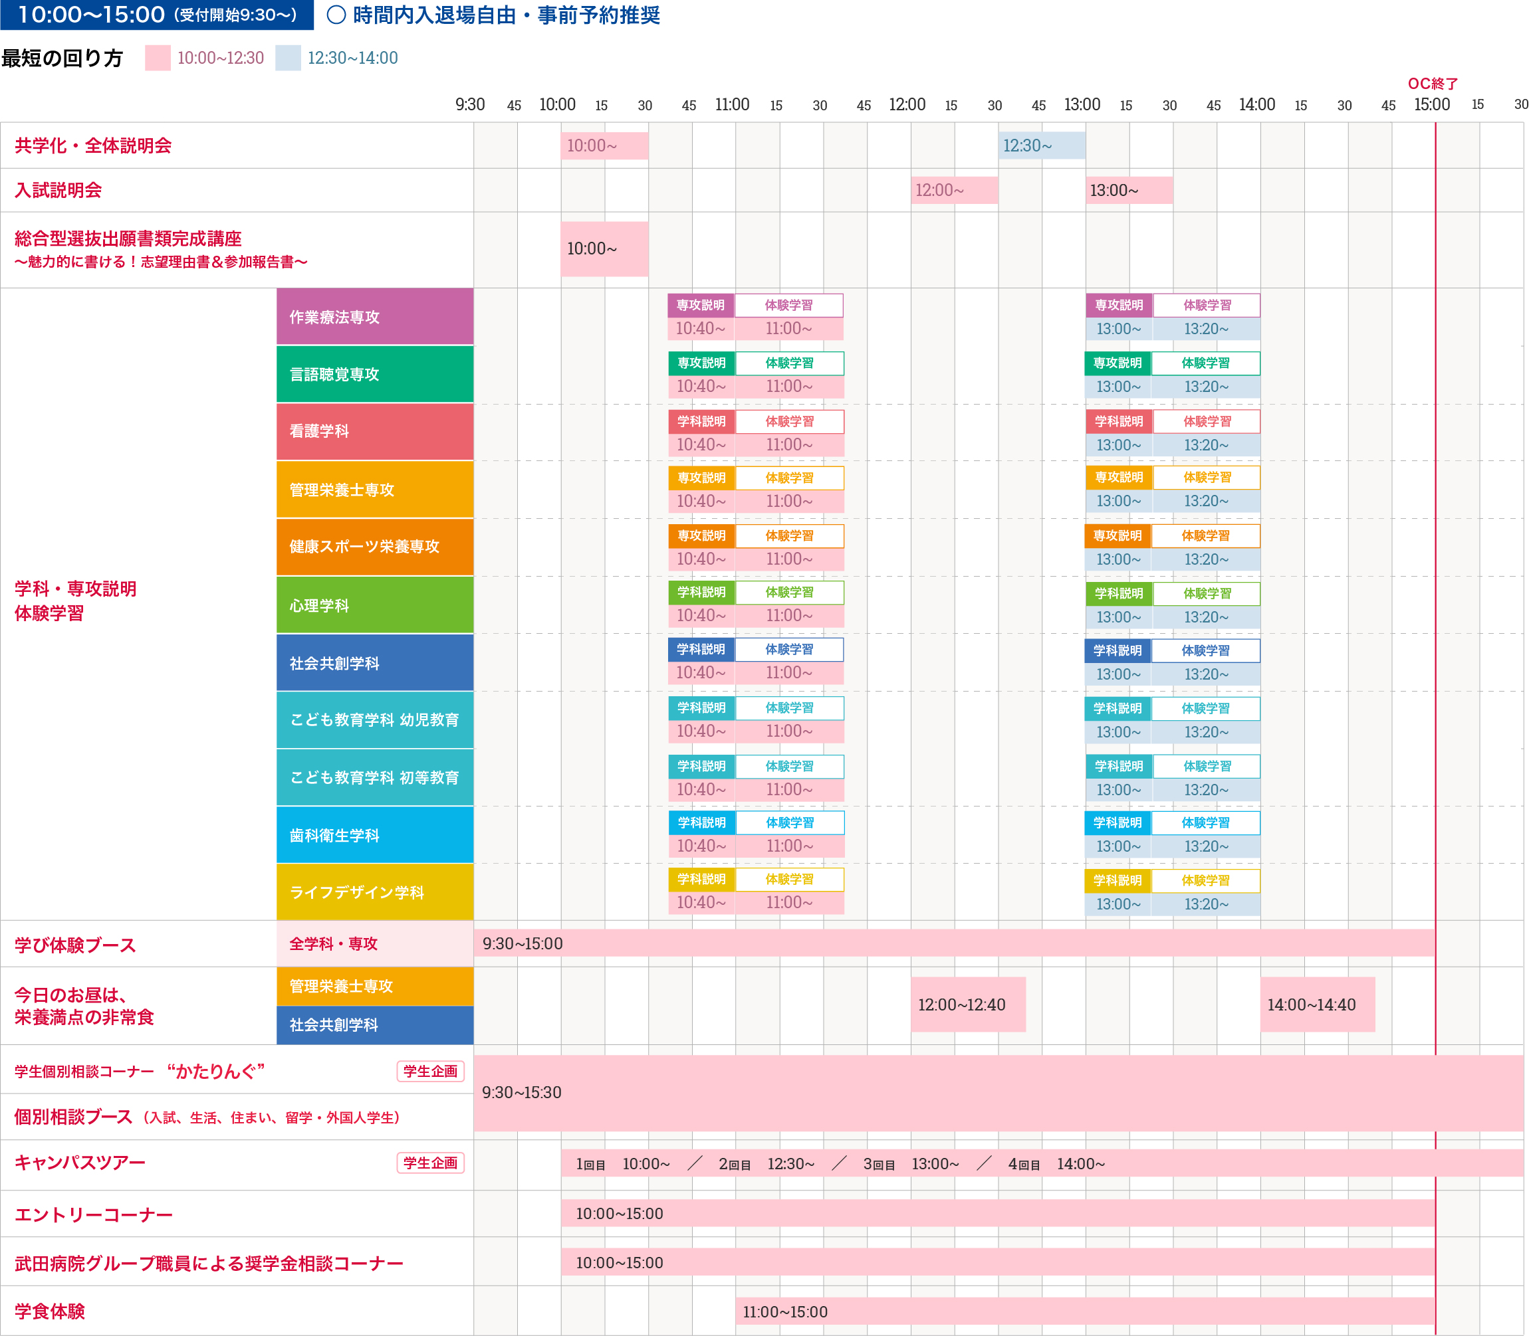Click キャンパスツアー 1回目 10:00~ entry
The image size is (1529, 1336).
[x=623, y=1164]
